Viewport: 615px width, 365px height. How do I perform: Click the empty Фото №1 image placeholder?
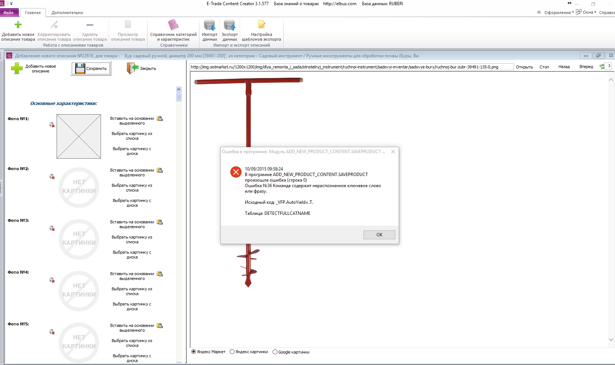(x=79, y=136)
